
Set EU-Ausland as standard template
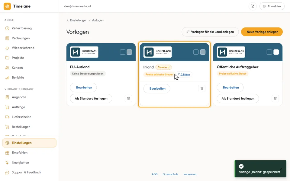(x=91, y=99)
